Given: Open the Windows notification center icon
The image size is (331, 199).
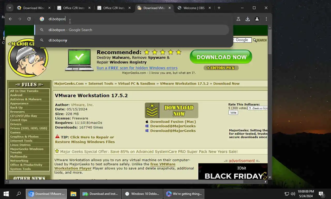Looking at the screenshot, I should coord(321,194).
